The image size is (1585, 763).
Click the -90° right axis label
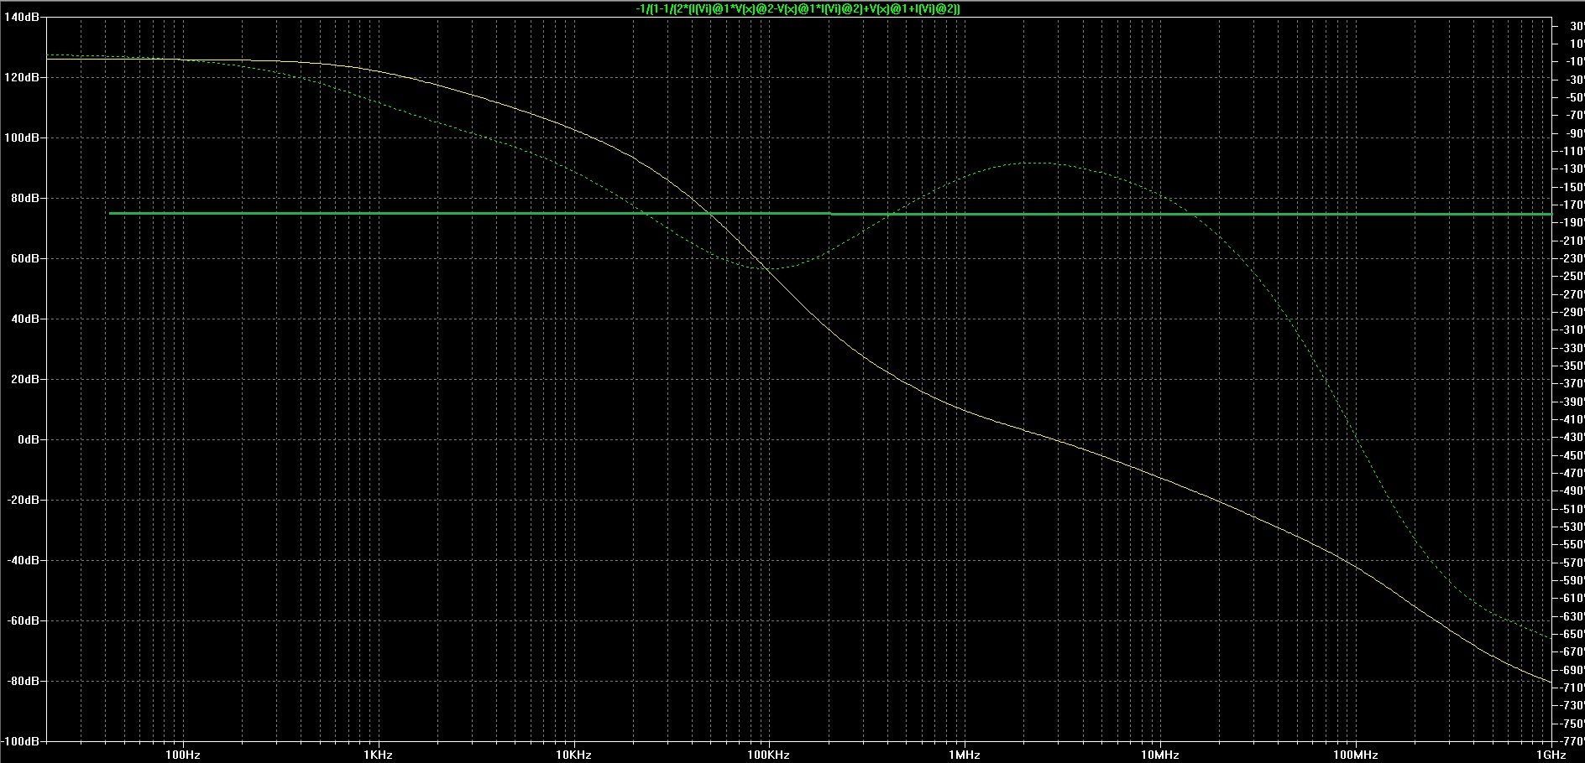pos(1574,133)
